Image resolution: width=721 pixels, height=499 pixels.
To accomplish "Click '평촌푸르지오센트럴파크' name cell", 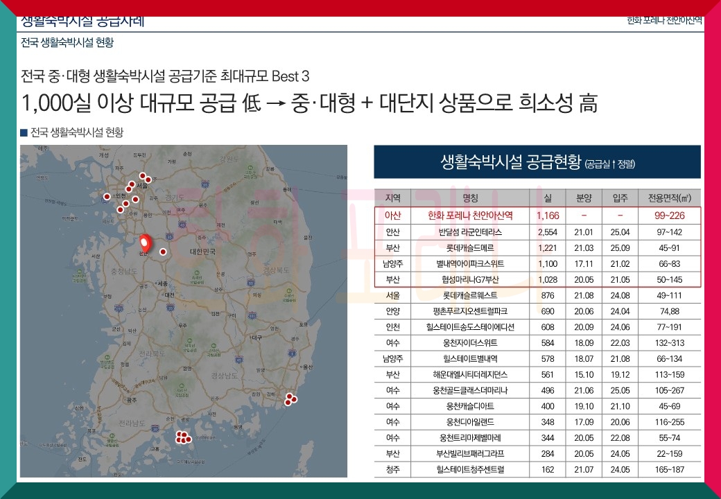I will pos(471,311).
